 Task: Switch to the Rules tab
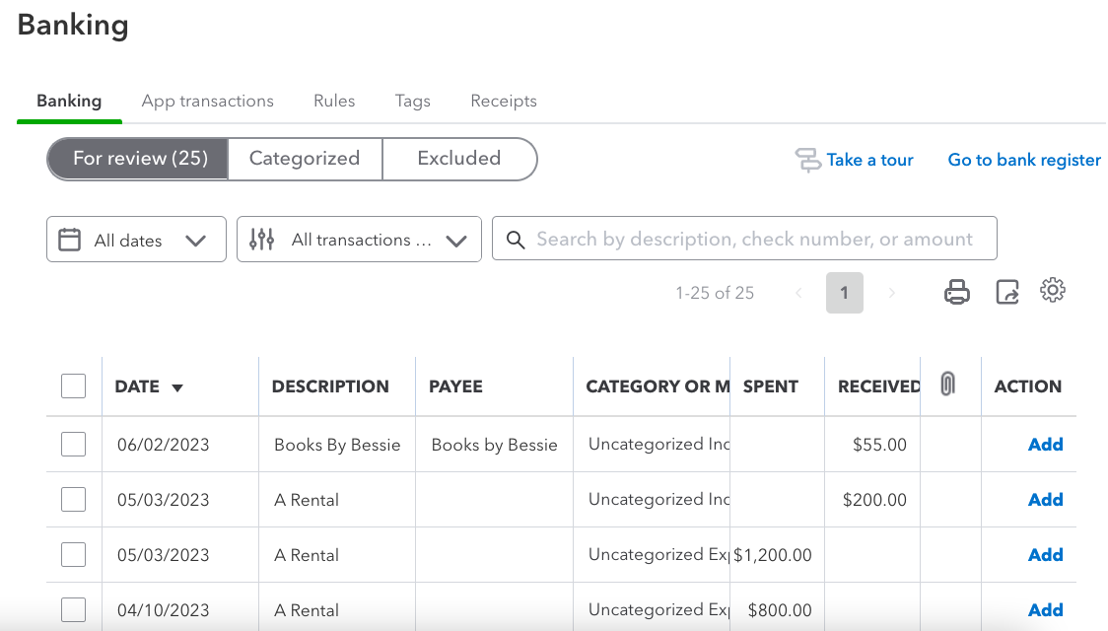334,101
